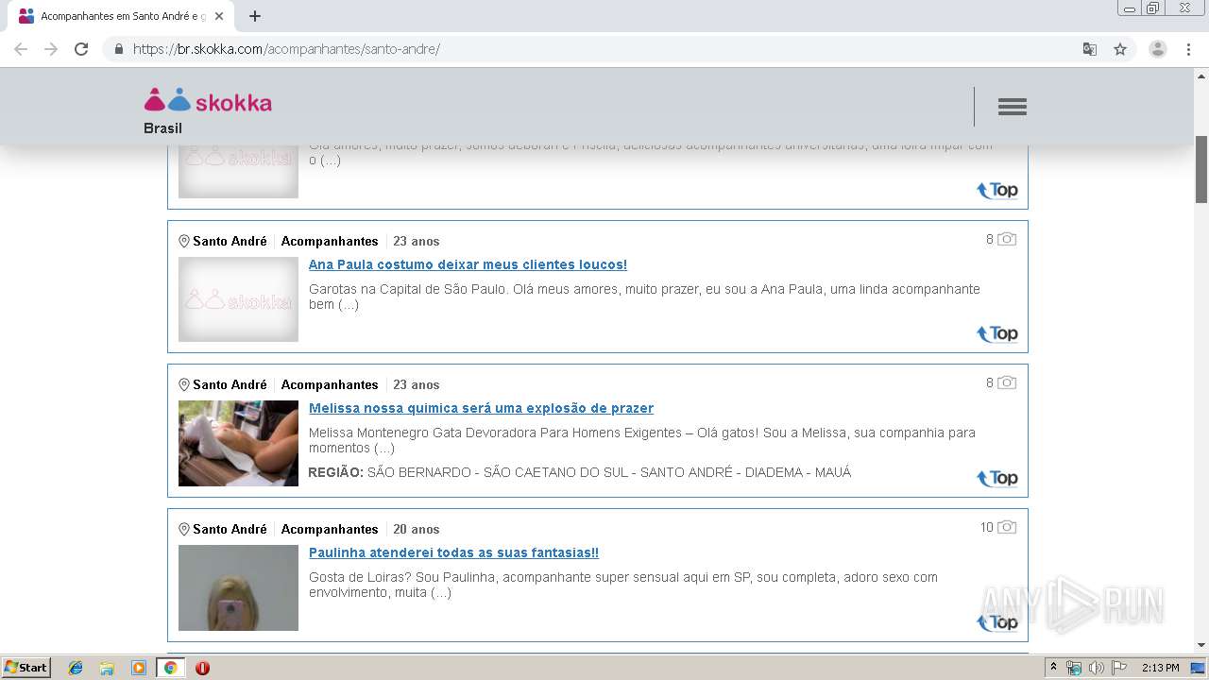Click 'Santo André' in Paulinha listing

pos(230,529)
